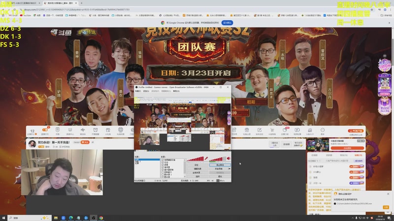The height and width of the screenshot is (221, 394).
Task: Select the highlighted first scene in OBS scenes list
Action: tap(147, 160)
